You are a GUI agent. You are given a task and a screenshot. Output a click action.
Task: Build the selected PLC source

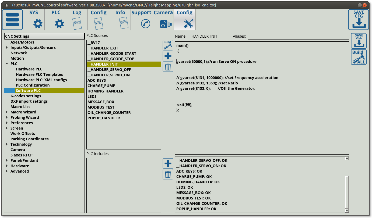pyautogui.click(x=168, y=45)
